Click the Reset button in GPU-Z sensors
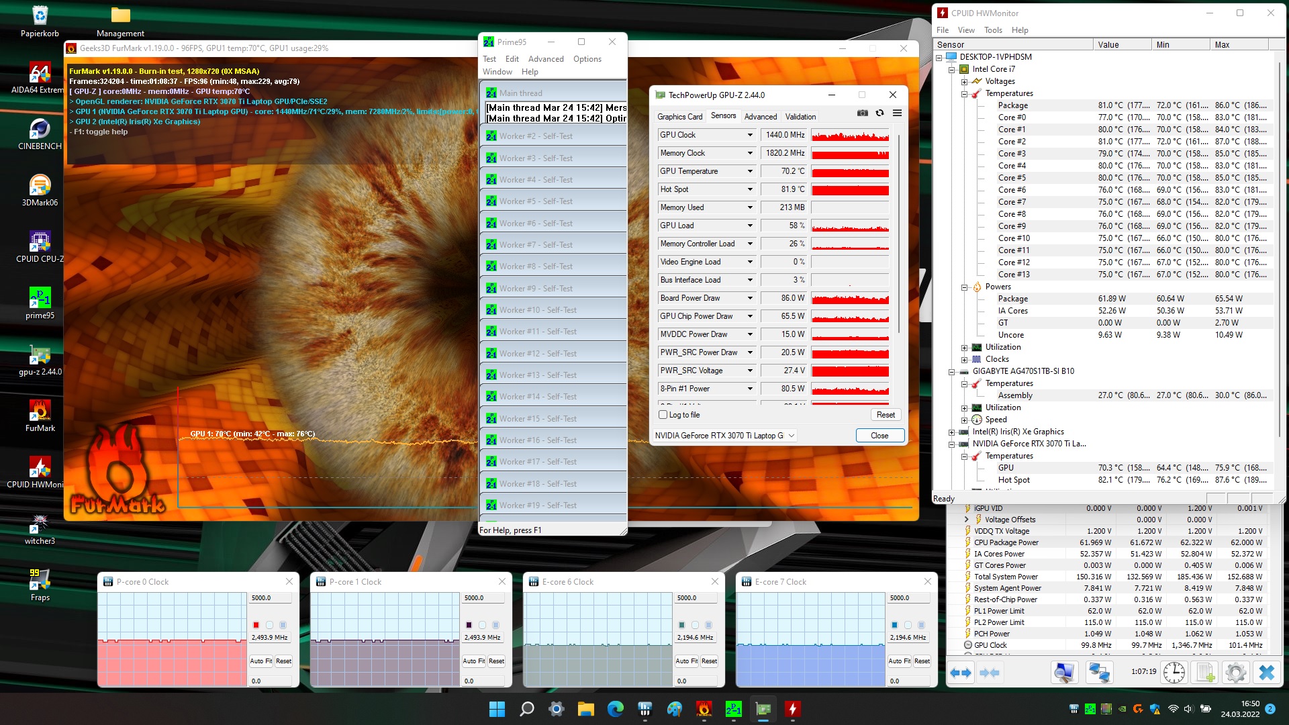 coord(885,415)
